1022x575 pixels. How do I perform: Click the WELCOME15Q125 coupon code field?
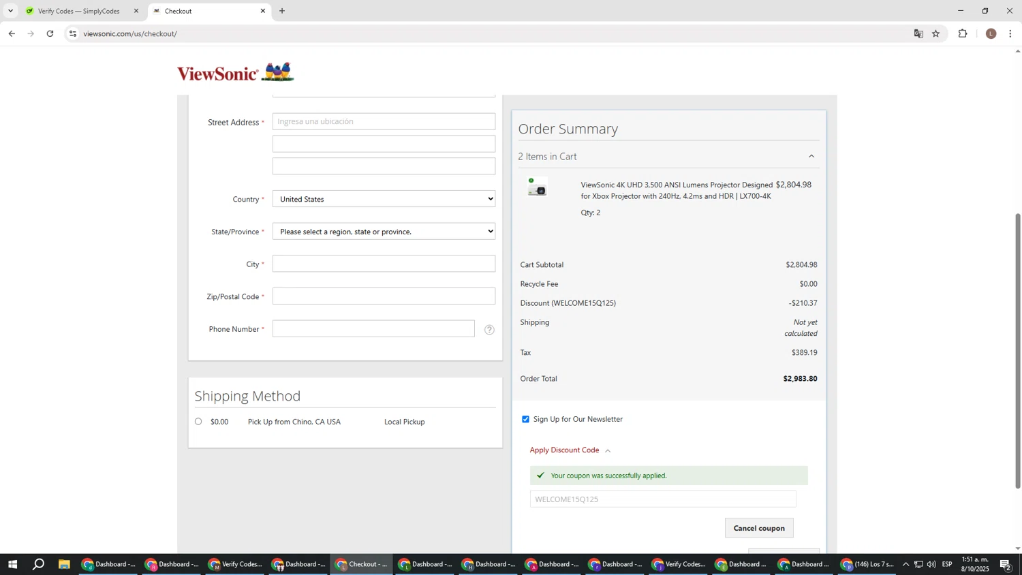663,499
